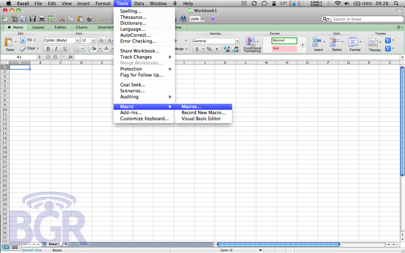Click the font color A icon
The width and height of the screenshot is (405, 253).
106,49
